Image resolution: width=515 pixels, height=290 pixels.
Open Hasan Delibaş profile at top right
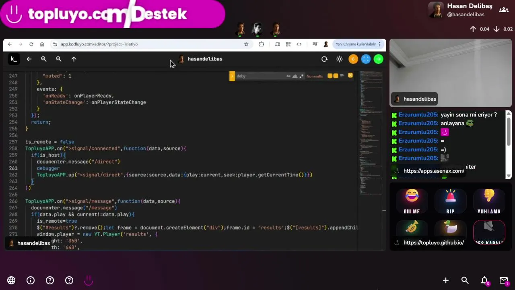tap(460, 10)
